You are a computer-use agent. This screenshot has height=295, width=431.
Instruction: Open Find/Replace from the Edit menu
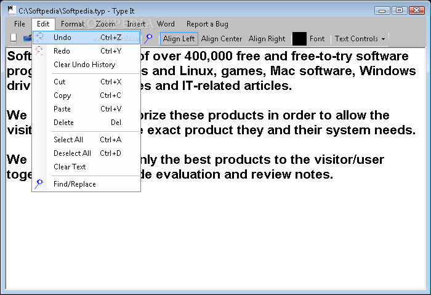click(86, 184)
